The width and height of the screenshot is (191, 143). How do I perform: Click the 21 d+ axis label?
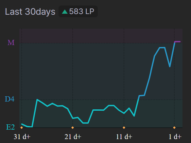point(73,137)
